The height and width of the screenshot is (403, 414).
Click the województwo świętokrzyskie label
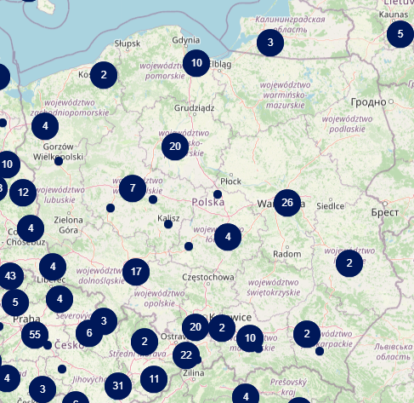tap(274, 287)
